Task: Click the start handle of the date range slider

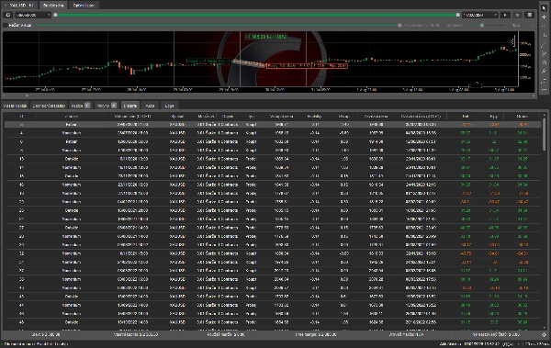Action: coord(55,15)
